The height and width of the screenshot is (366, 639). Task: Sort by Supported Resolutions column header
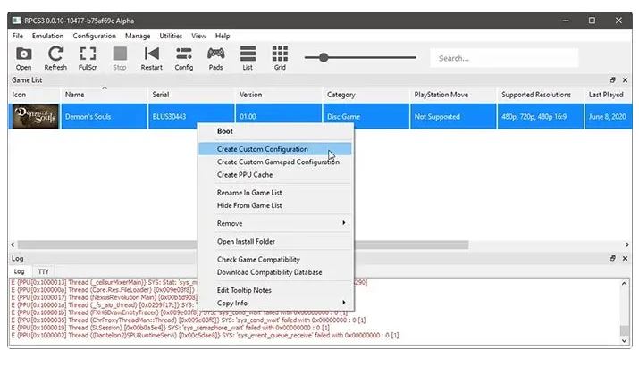point(540,95)
